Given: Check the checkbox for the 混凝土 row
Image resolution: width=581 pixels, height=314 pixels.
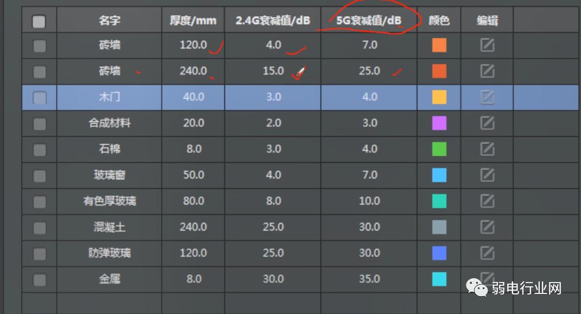Looking at the screenshot, I should coord(39,227).
